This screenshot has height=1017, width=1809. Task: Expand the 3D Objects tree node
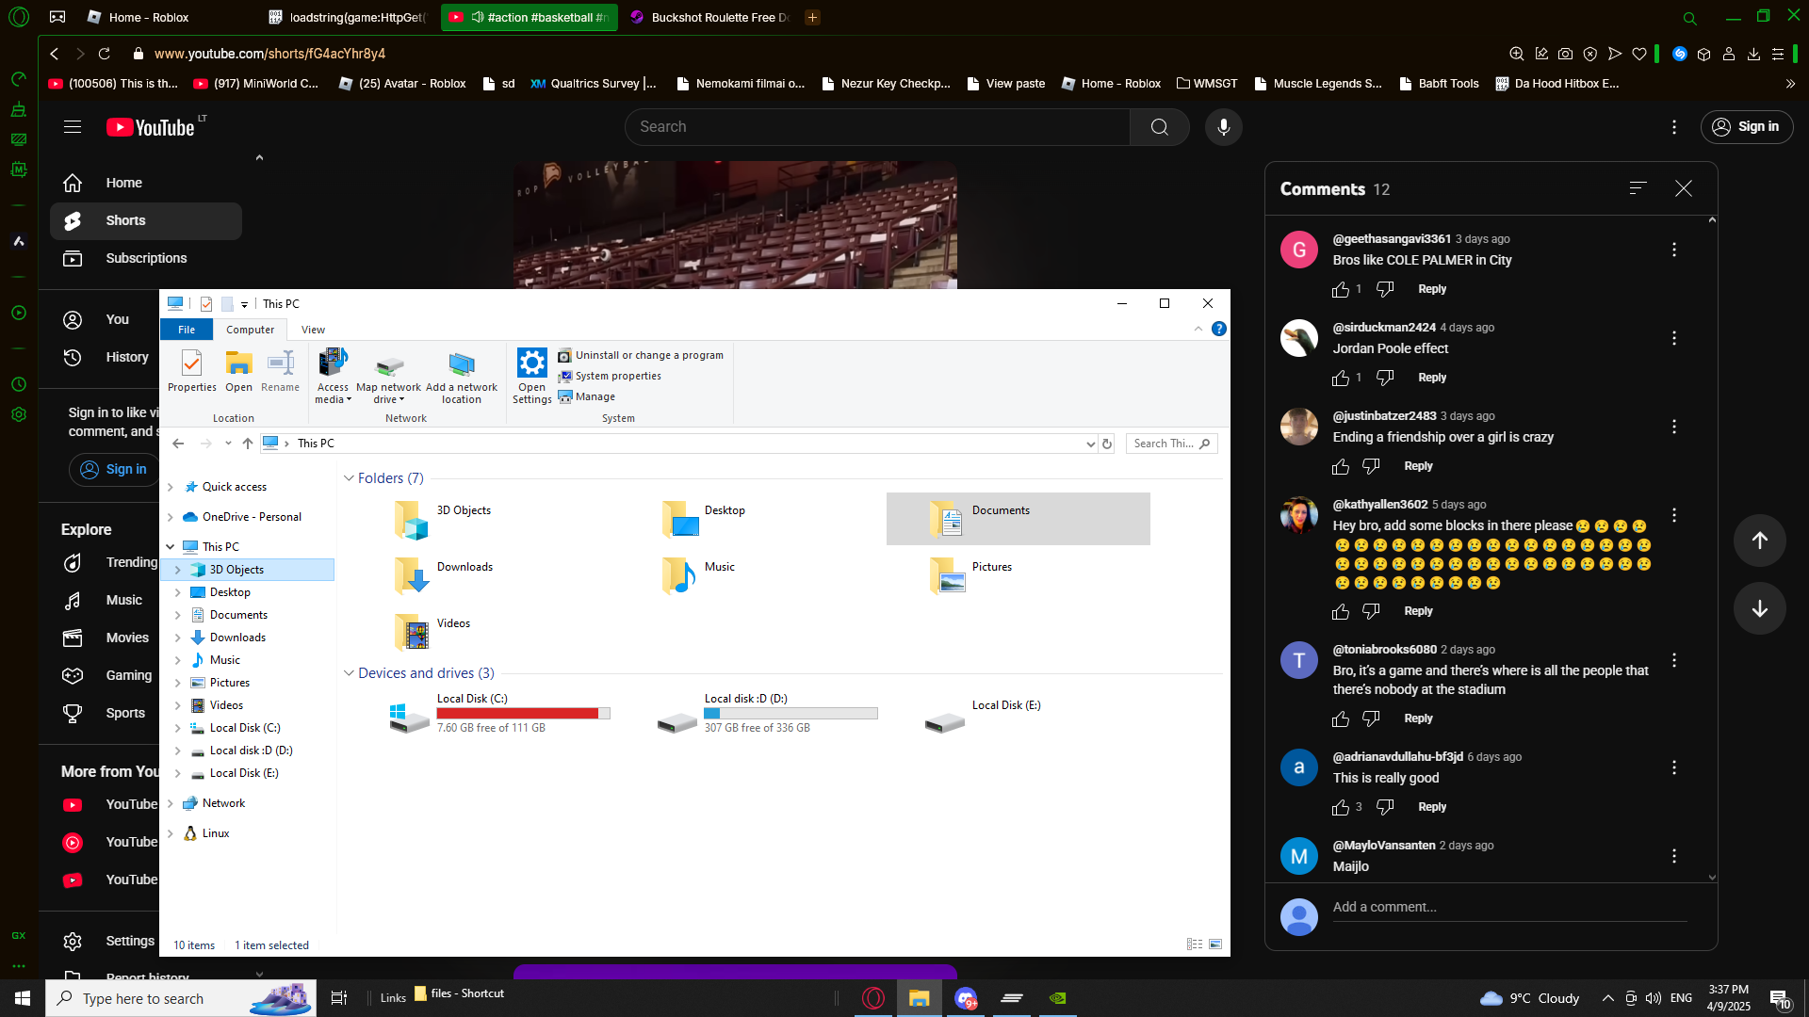[178, 570]
